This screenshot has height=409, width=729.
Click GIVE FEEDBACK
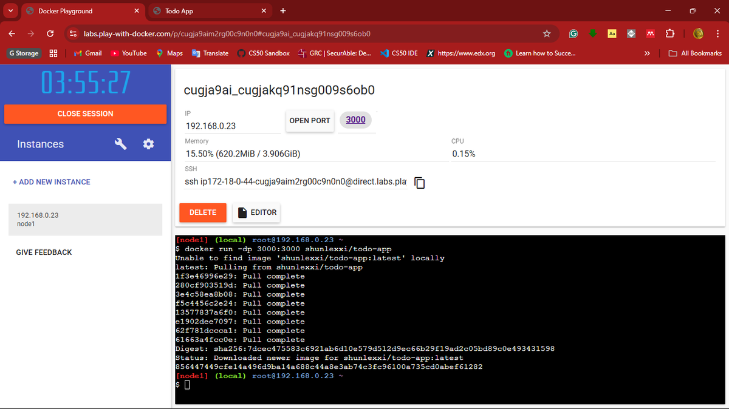click(x=44, y=252)
